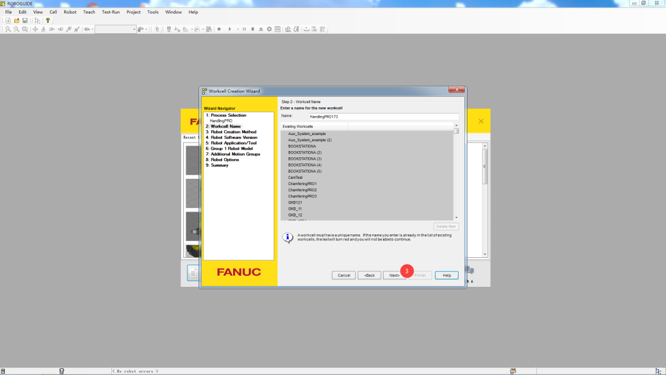Screen dimensions: 666x375
Task: Click the Next> button
Action: click(395, 275)
